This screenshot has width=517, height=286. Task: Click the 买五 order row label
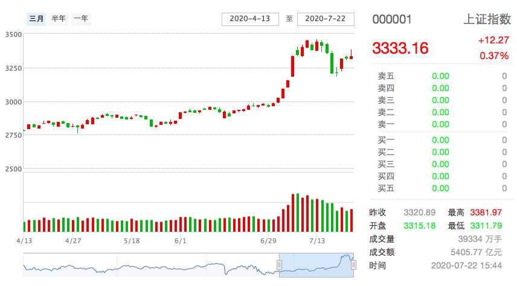(x=386, y=188)
